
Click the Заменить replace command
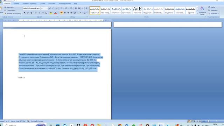(213, 10)
